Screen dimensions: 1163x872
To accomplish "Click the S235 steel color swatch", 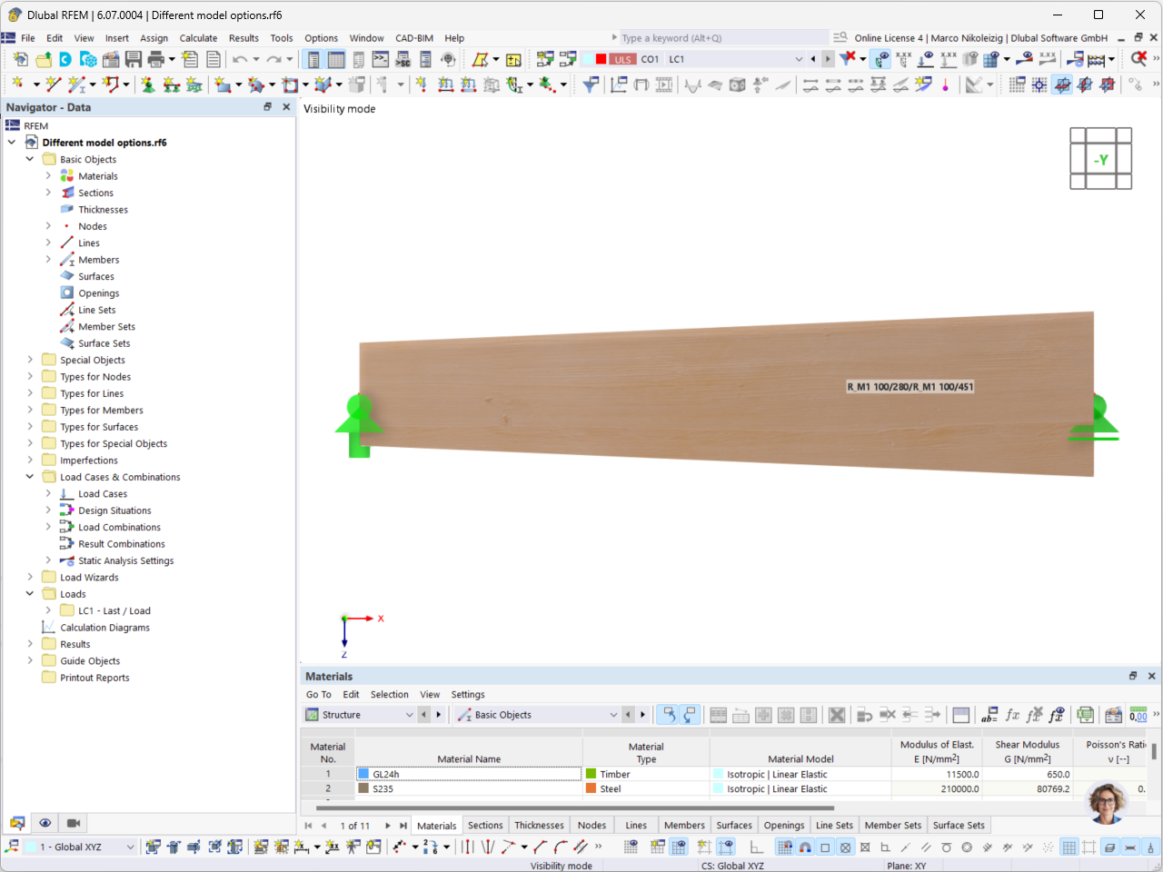I will click(x=363, y=788).
